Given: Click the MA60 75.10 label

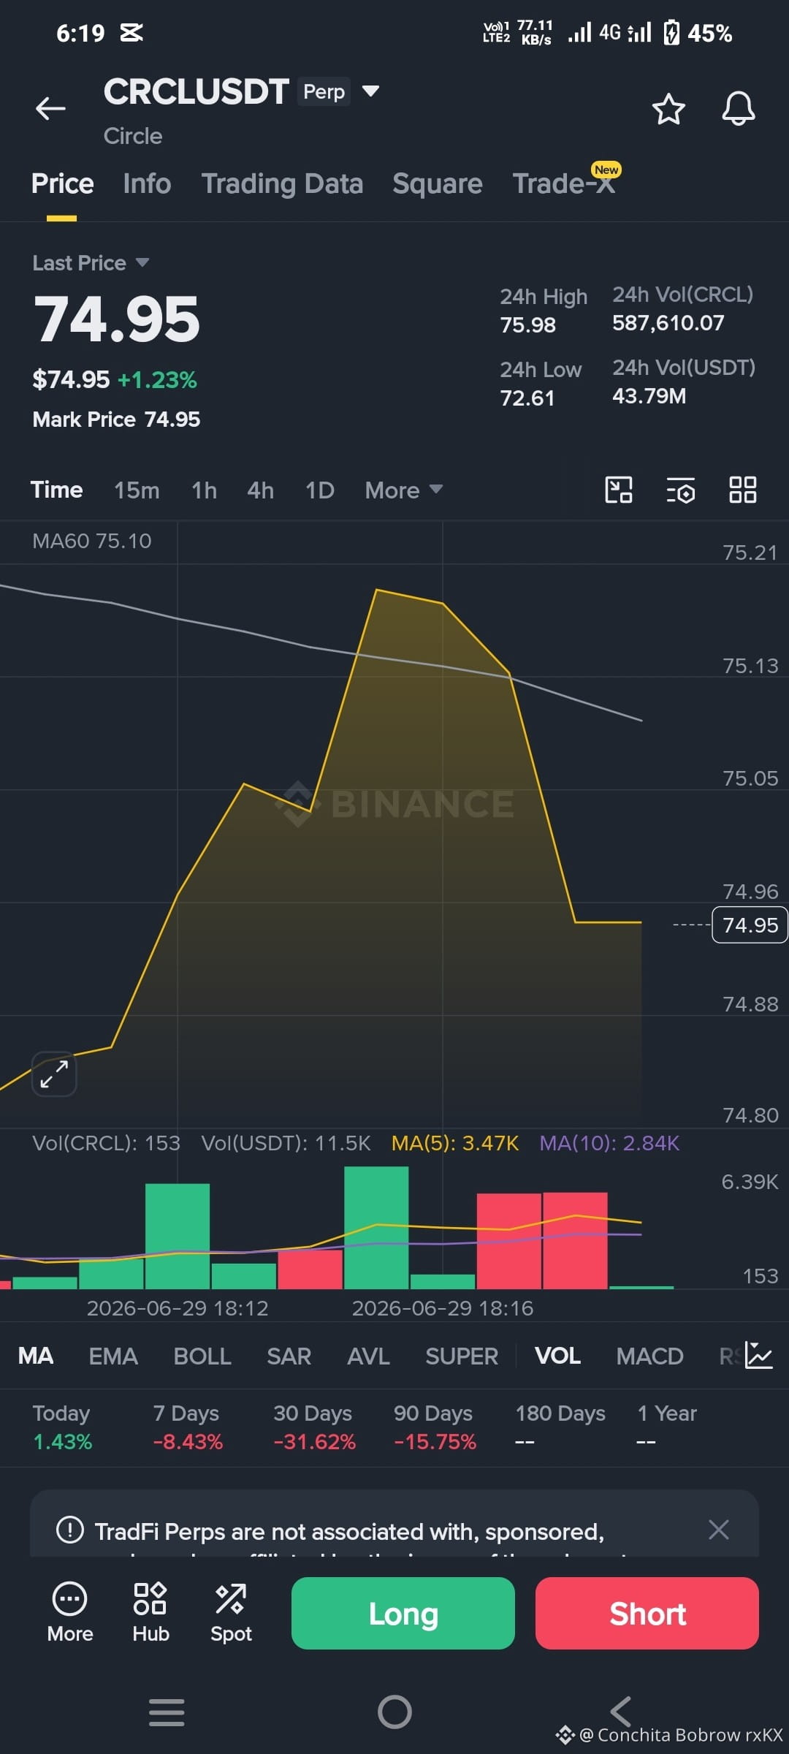Looking at the screenshot, I should click(92, 541).
